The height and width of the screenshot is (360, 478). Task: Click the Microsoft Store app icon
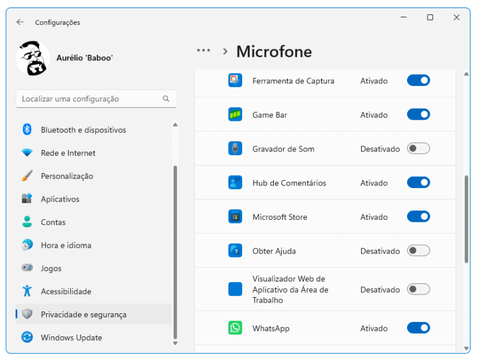tap(235, 217)
